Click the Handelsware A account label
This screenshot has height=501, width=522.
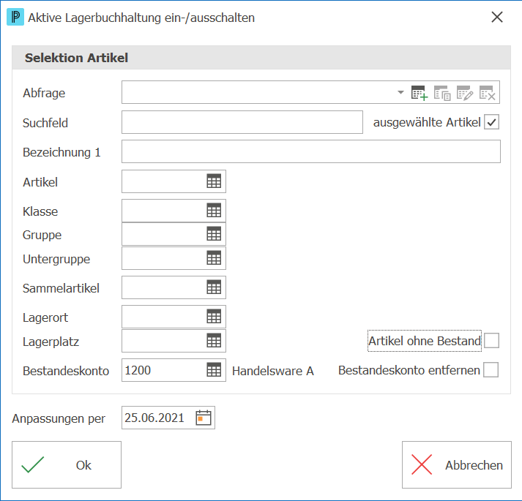pyautogui.click(x=273, y=371)
